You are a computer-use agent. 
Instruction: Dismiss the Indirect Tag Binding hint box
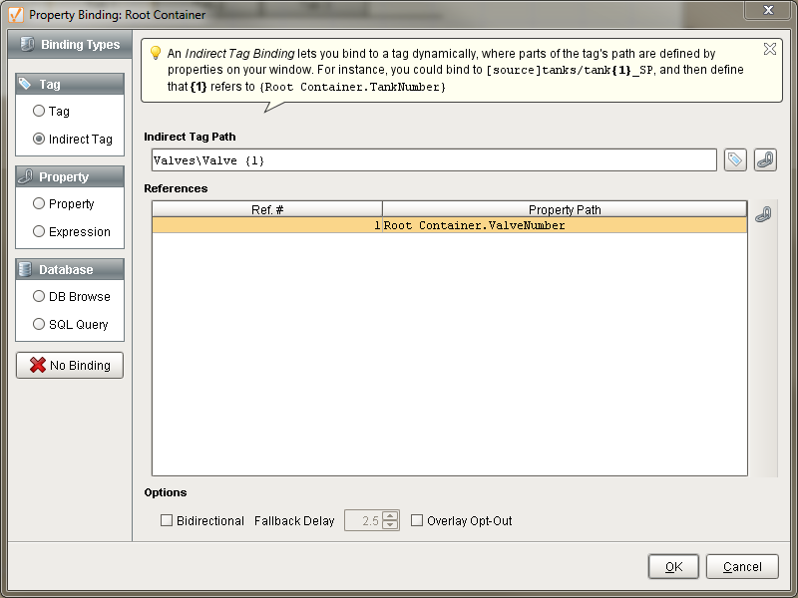(769, 49)
